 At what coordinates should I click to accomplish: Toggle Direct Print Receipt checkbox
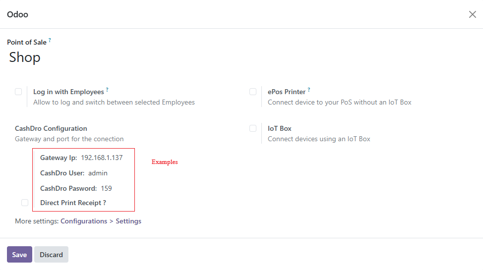[25, 203]
